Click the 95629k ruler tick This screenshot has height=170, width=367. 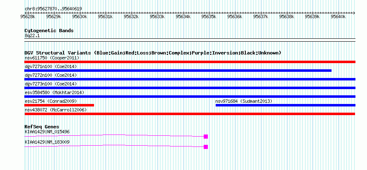pyautogui.click(x=54, y=17)
